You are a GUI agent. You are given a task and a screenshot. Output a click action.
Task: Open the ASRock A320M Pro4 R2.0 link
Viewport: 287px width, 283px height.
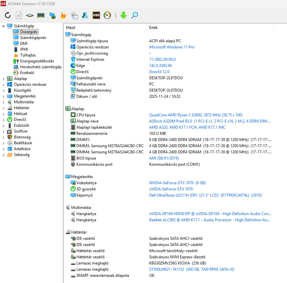coord(209,121)
